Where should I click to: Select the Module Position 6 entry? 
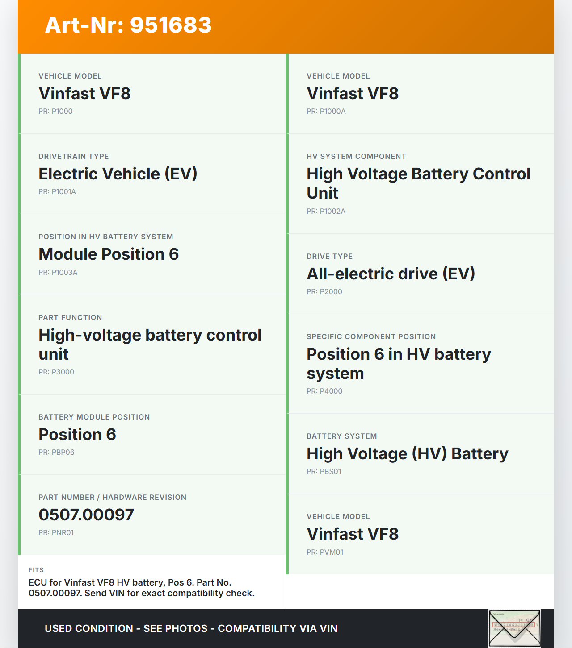click(x=109, y=254)
